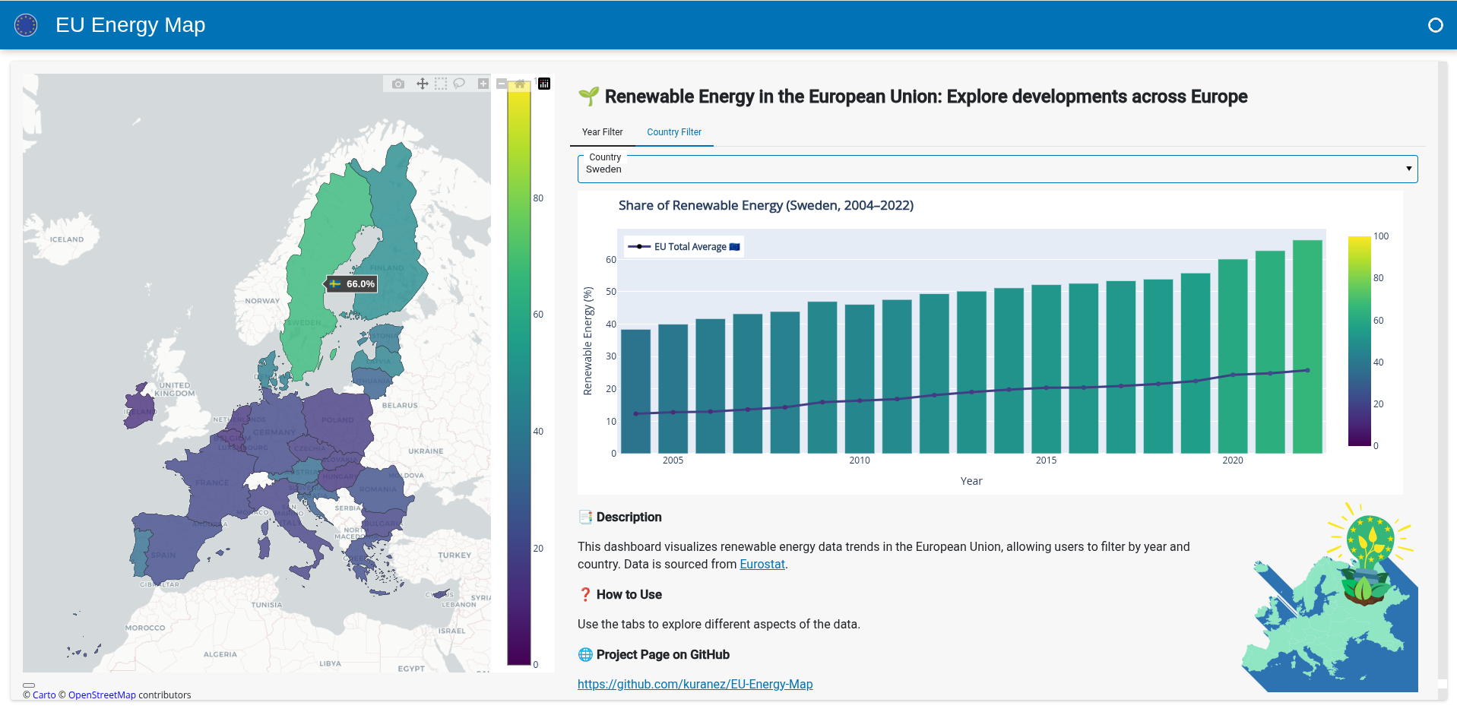Click the EU flag icon in the header
This screenshot has width=1457, height=712.
click(27, 24)
